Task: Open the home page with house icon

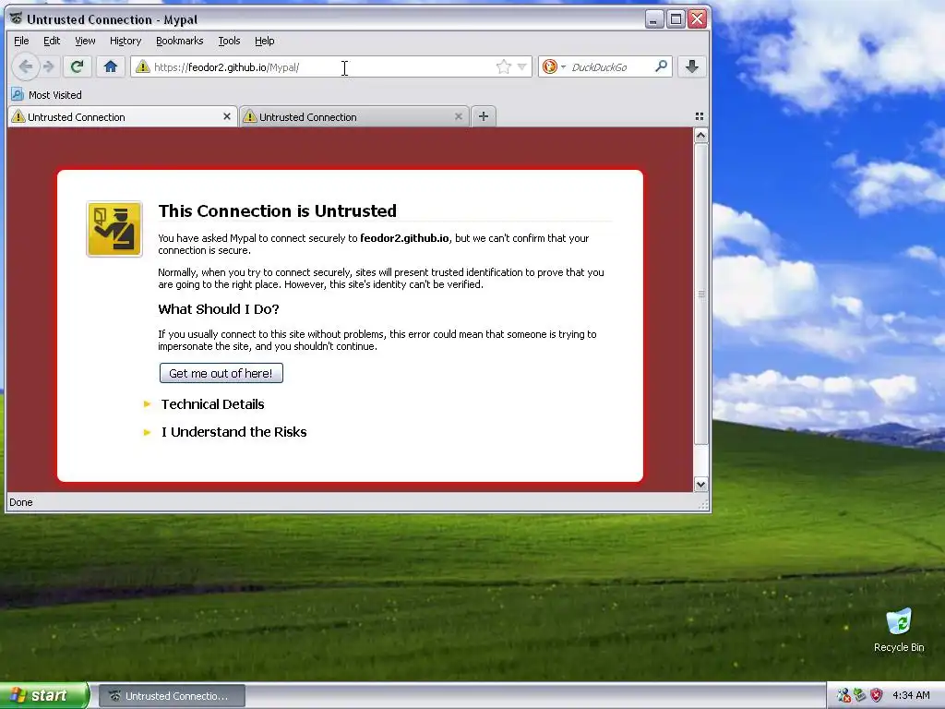Action: pyautogui.click(x=111, y=66)
